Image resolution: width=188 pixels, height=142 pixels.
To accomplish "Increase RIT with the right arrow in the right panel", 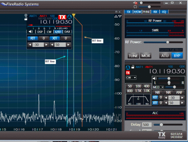I will click(x=182, y=98).
